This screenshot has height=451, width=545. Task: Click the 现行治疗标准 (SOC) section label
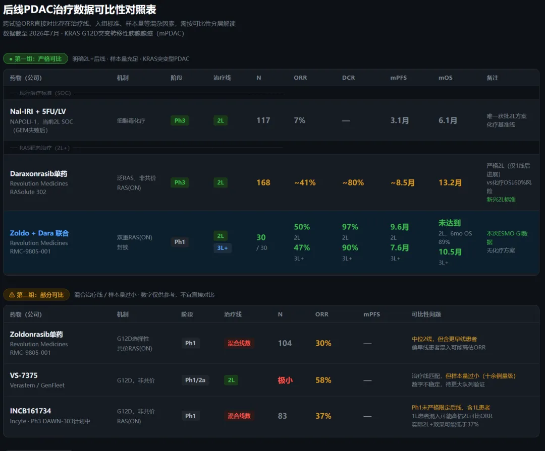pos(45,93)
